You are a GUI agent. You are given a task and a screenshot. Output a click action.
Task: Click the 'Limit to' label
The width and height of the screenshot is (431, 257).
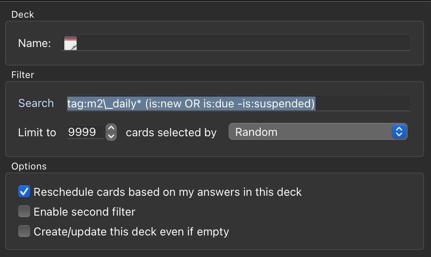point(37,132)
